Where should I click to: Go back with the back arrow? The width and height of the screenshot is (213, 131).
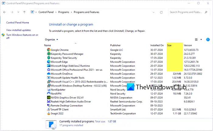coord(5,12)
